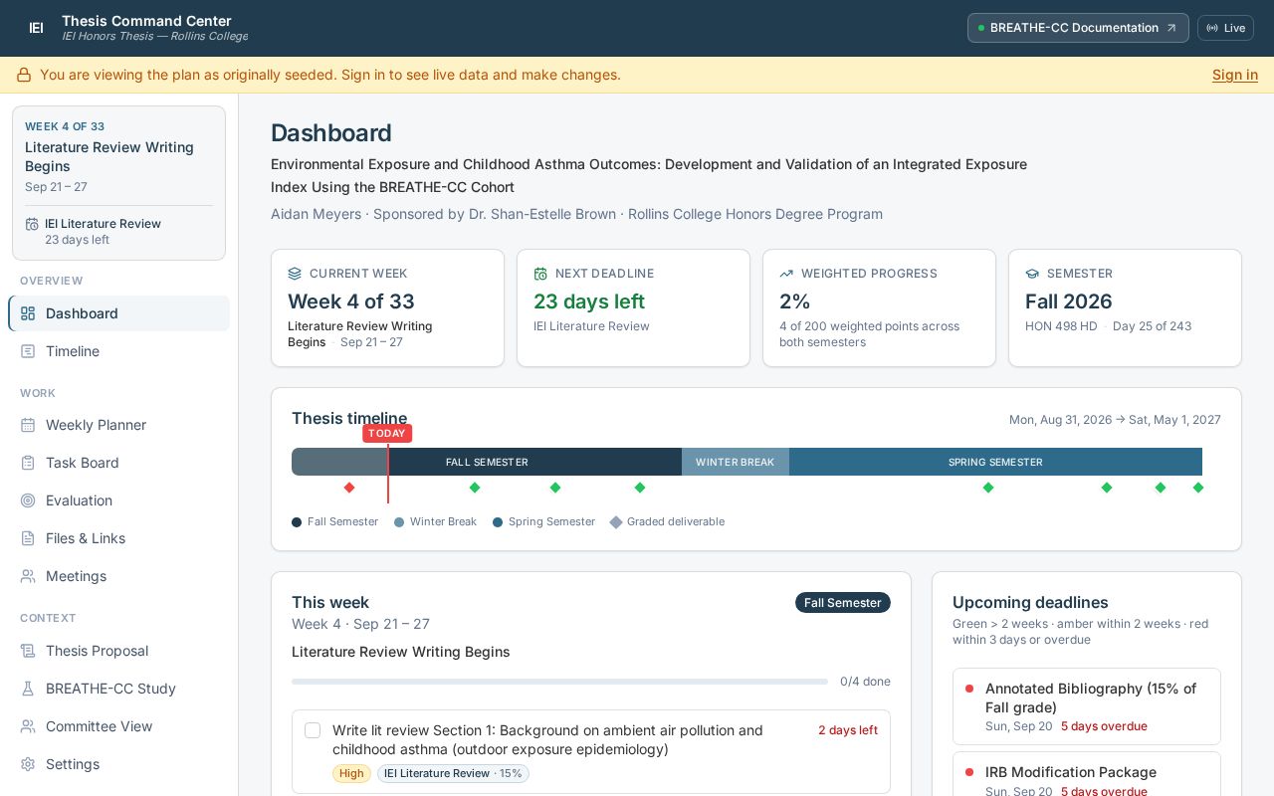Click the 23 days left deadline value
1274x796 pixels.
(589, 301)
